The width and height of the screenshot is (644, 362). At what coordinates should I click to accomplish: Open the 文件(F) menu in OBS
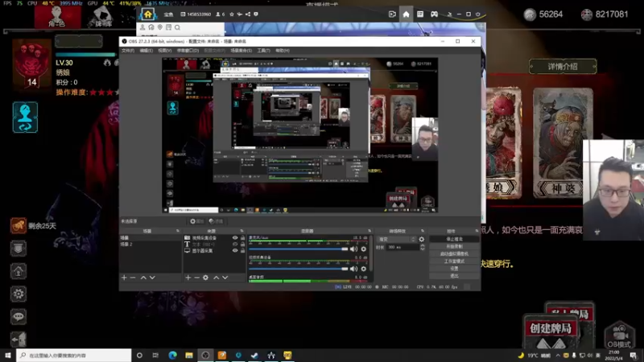[x=128, y=51]
